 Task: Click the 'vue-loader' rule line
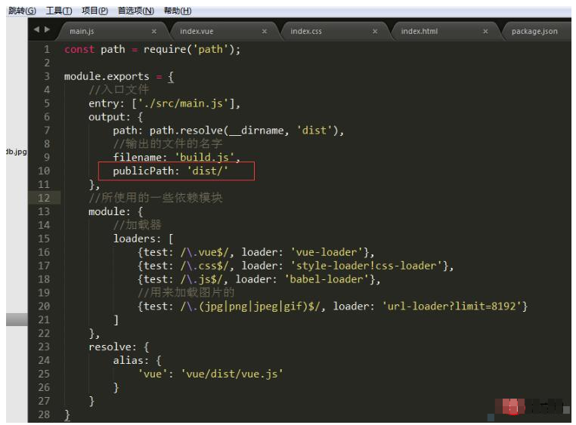point(255,253)
